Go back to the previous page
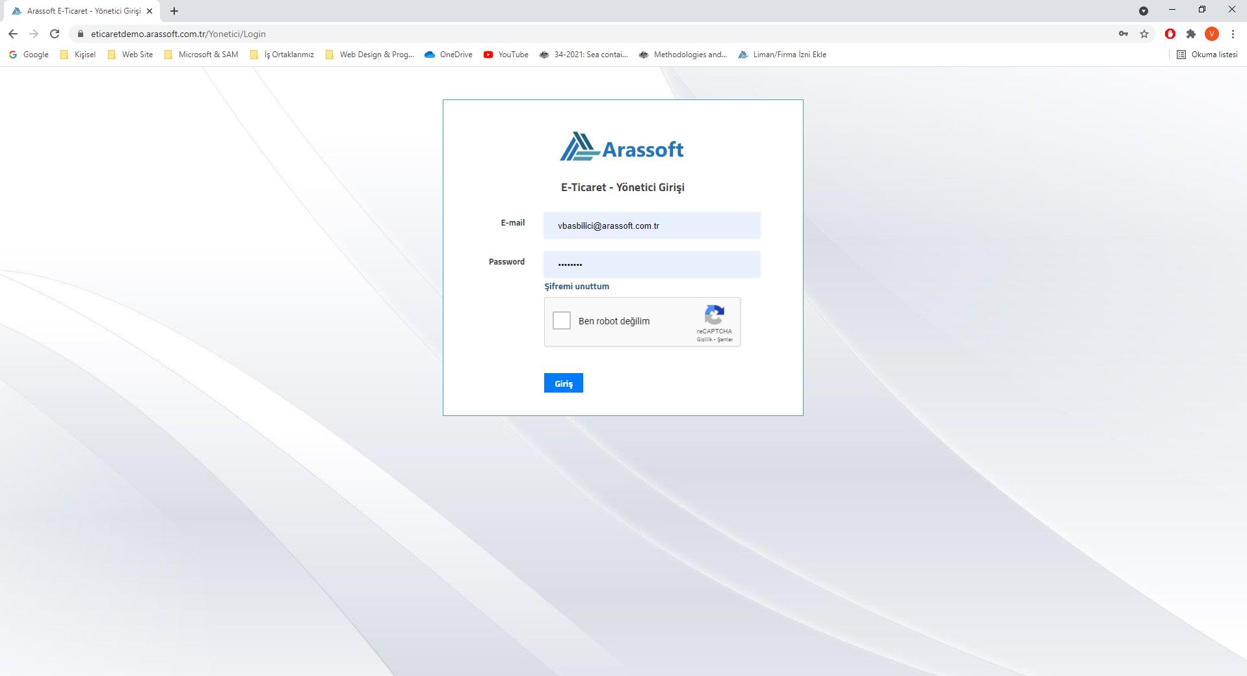Image resolution: width=1247 pixels, height=676 pixels. [x=13, y=34]
